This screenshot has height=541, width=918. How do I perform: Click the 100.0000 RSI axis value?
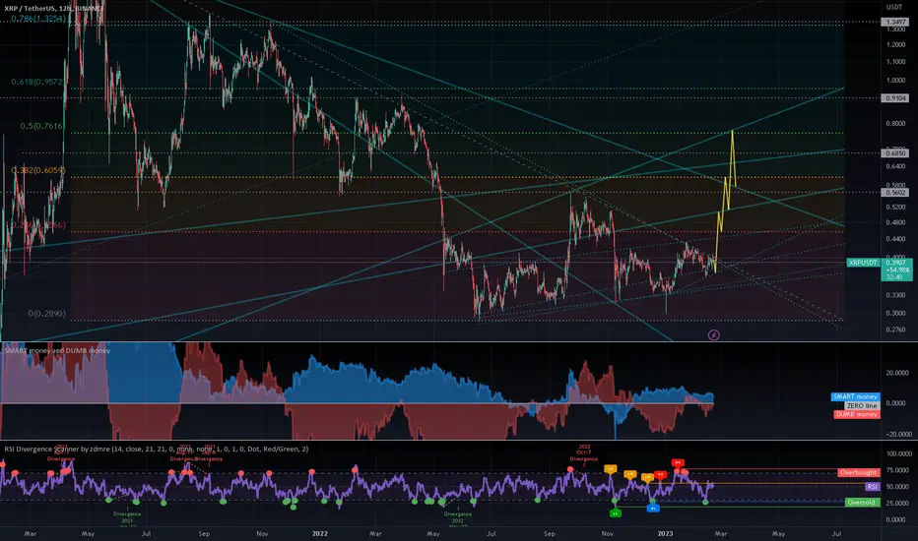[898, 453]
